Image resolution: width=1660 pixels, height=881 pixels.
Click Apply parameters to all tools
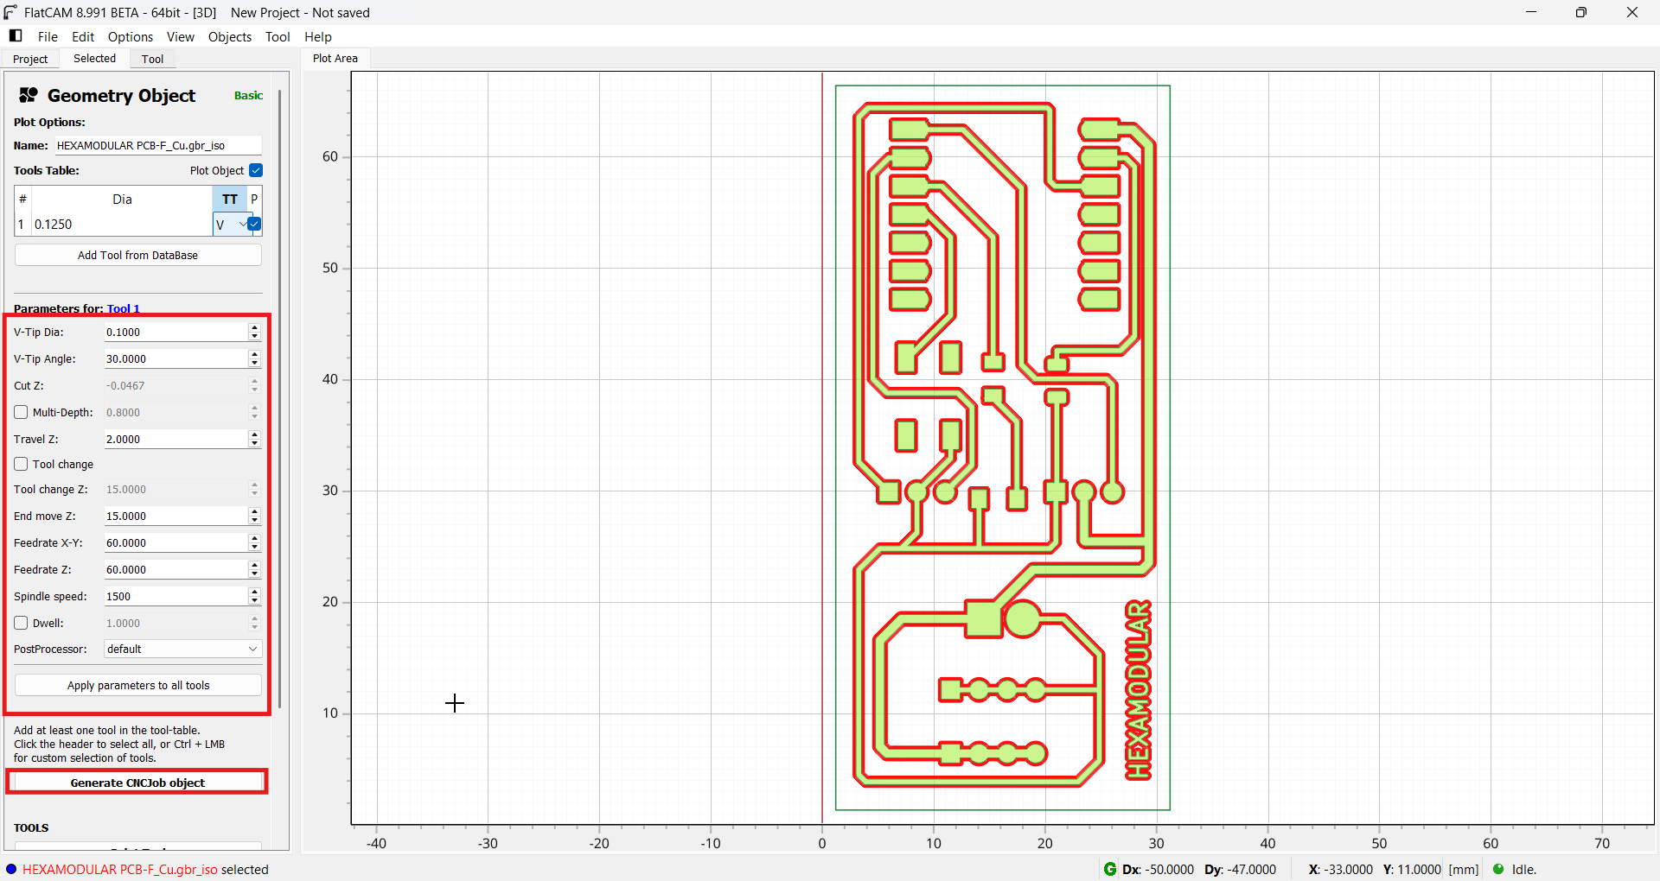tap(138, 685)
